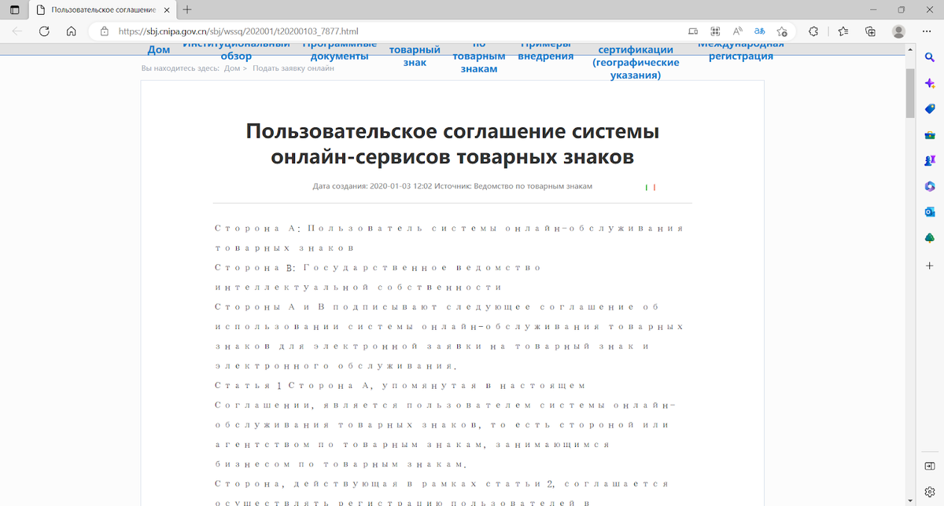Add a new app to the sidebar

coord(930,266)
